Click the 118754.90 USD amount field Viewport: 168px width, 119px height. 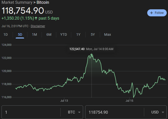[x=115, y=112]
